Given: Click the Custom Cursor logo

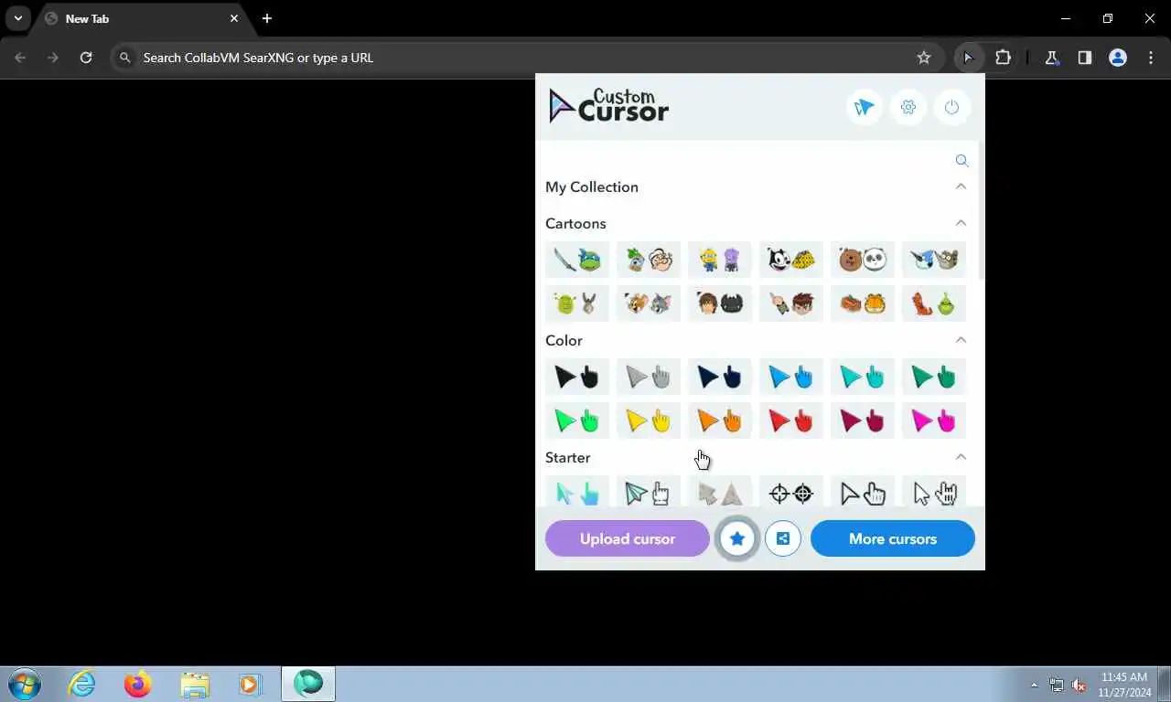Looking at the screenshot, I should click(x=608, y=106).
